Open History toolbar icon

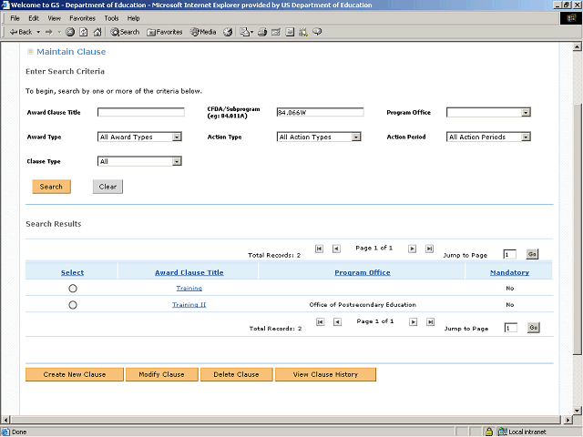tap(228, 32)
